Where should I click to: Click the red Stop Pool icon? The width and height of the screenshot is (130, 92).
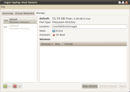click(15, 86)
